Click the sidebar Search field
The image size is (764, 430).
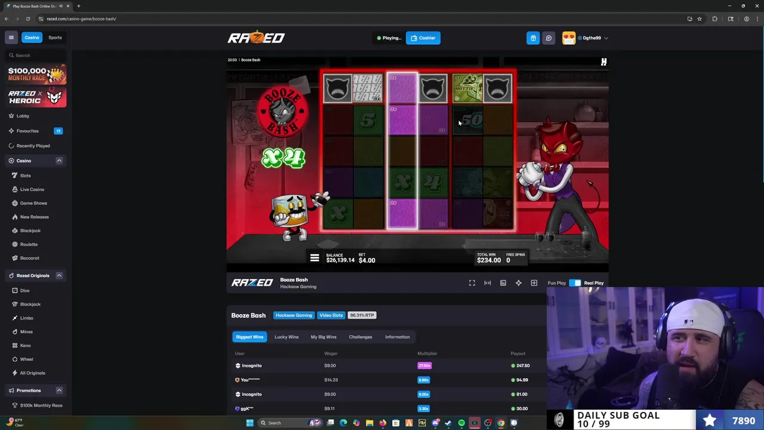pyautogui.click(x=36, y=55)
